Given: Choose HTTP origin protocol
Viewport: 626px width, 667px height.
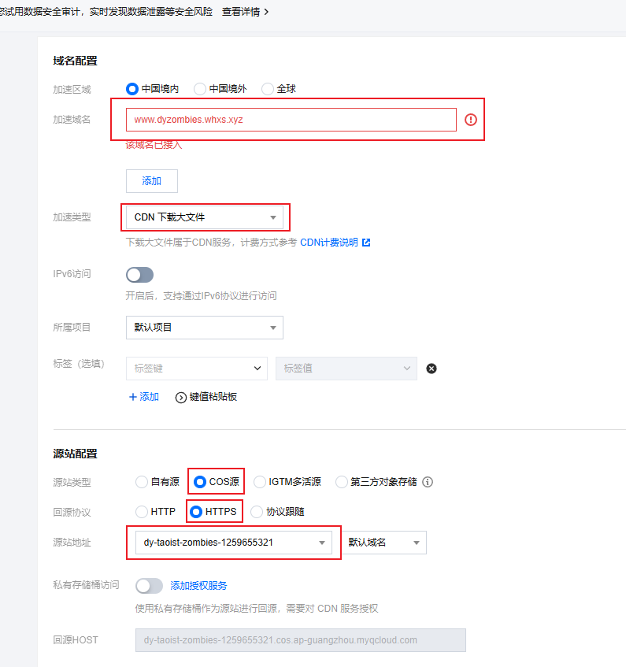Looking at the screenshot, I should pyautogui.click(x=142, y=512).
